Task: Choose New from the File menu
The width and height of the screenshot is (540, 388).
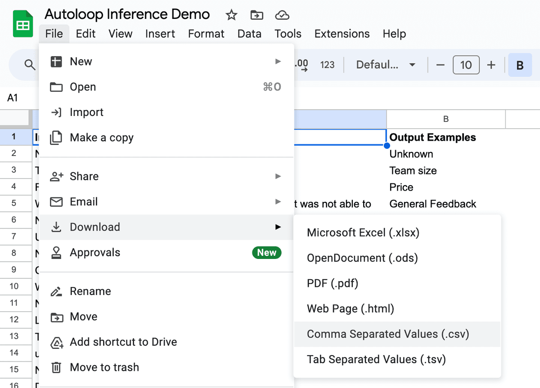Action: (x=166, y=62)
